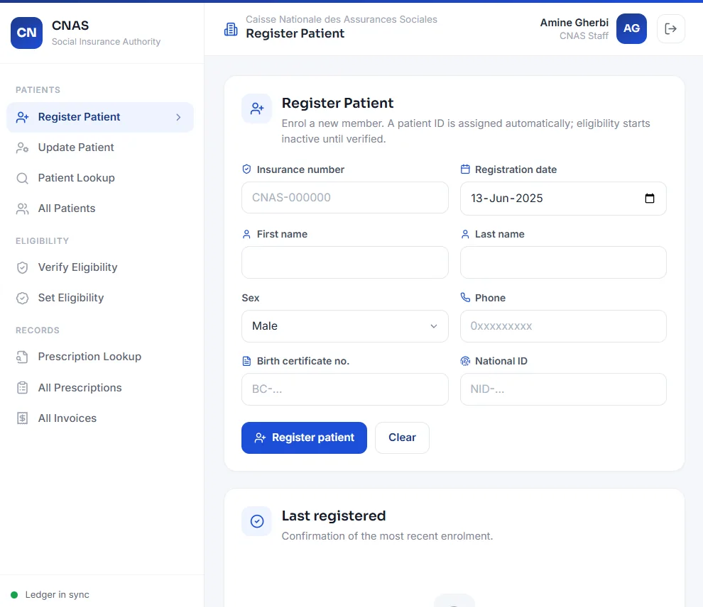Click the Phone handset icon
Screen dimensions: 703x607
(465, 297)
